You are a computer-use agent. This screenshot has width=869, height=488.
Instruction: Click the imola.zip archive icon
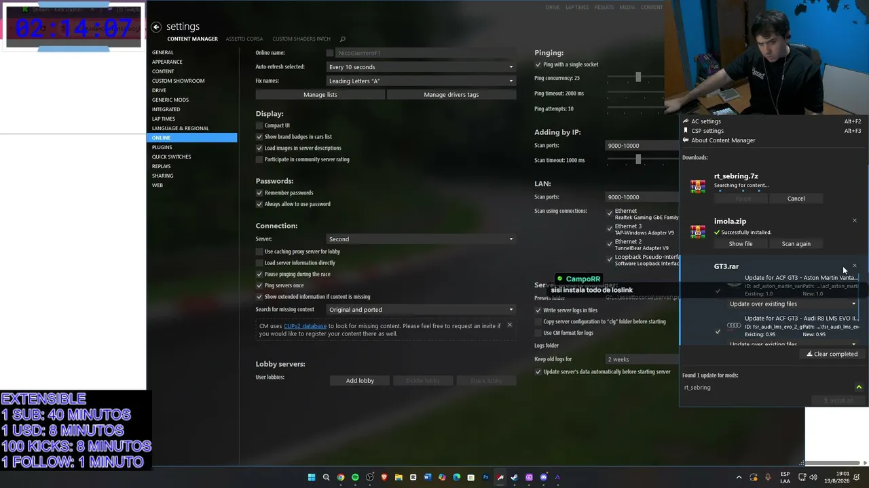pyautogui.click(x=697, y=232)
